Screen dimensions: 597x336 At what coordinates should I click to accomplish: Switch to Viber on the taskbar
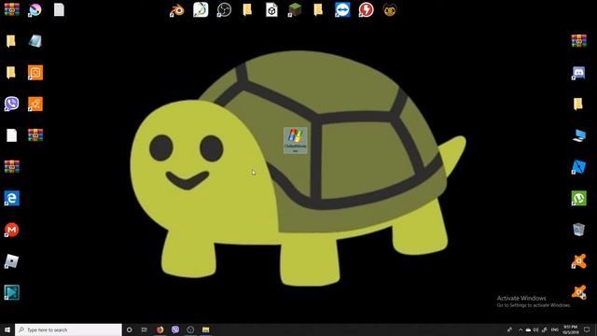tap(175, 329)
